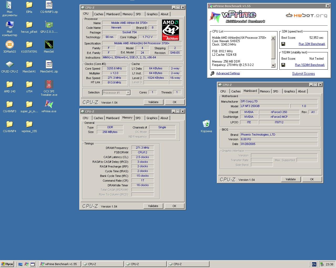Image resolution: width=336 pixels, height=268 pixels.
Task: Run the 32M Benchmark link
Action: 312,44
